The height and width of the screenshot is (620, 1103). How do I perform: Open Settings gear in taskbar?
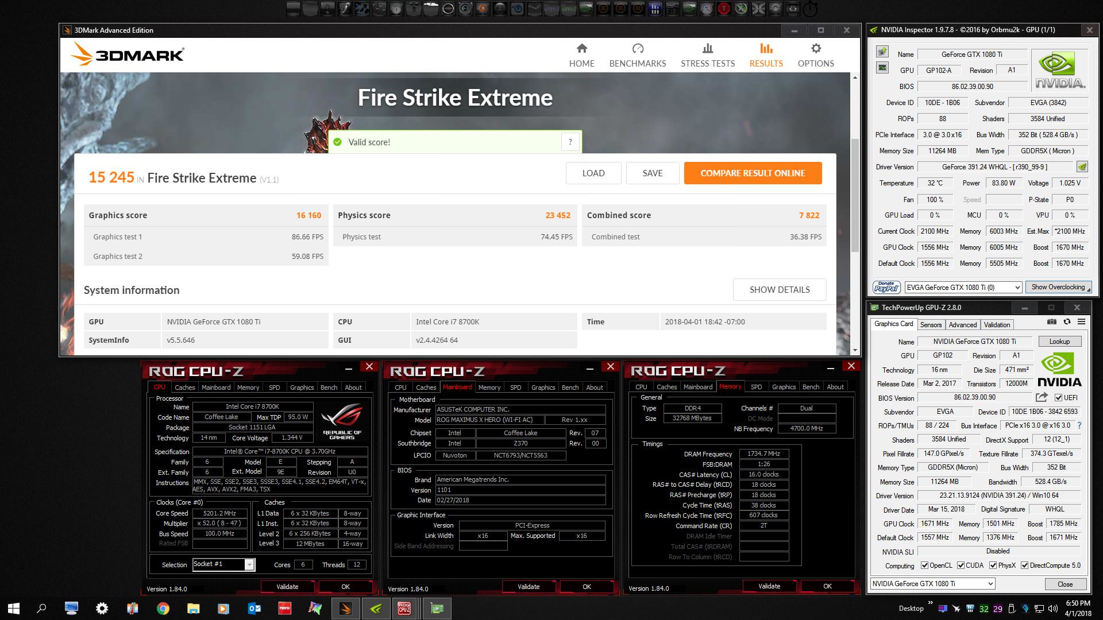coord(102,609)
